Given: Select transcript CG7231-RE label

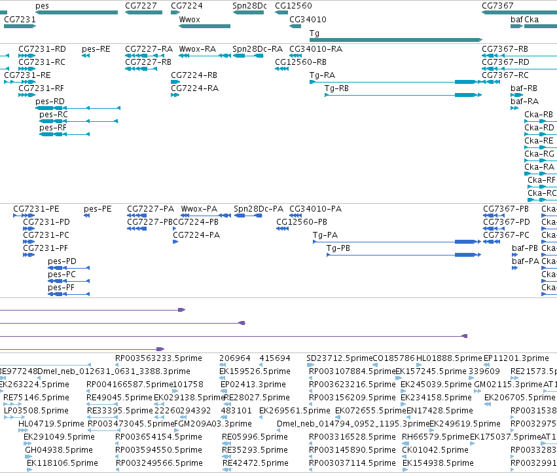Looking at the screenshot, I should point(27,75).
